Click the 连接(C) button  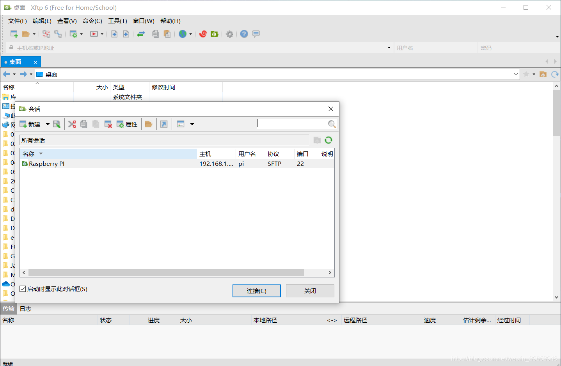click(x=257, y=291)
